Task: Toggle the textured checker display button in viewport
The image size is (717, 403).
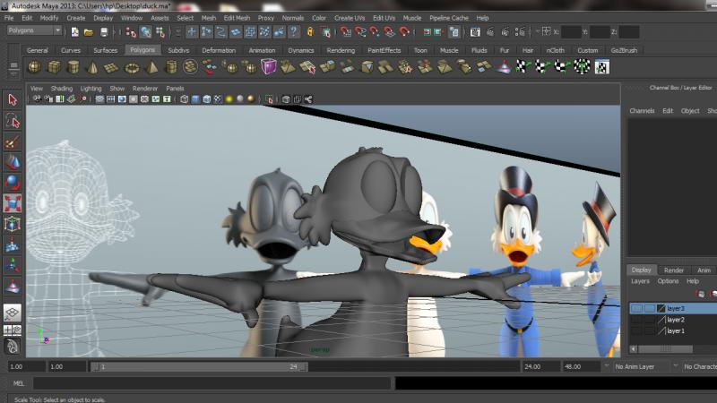Action: [x=218, y=99]
